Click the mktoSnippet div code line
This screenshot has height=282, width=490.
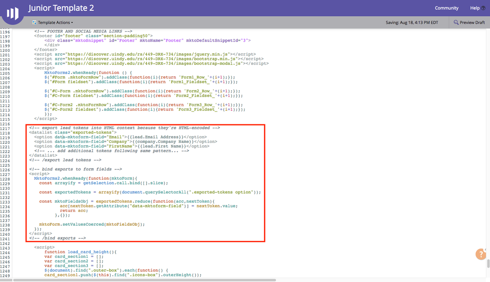148,41
